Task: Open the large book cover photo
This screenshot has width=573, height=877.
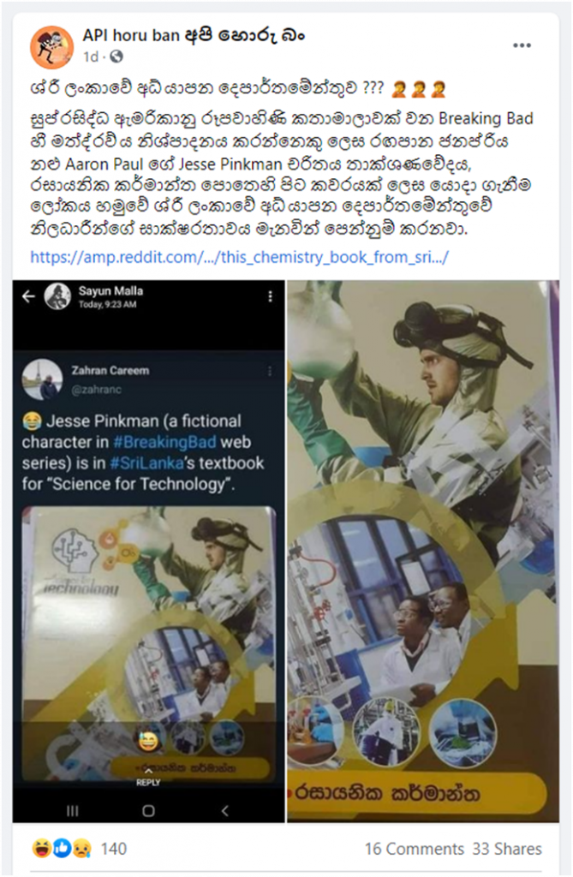Action: [423, 551]
